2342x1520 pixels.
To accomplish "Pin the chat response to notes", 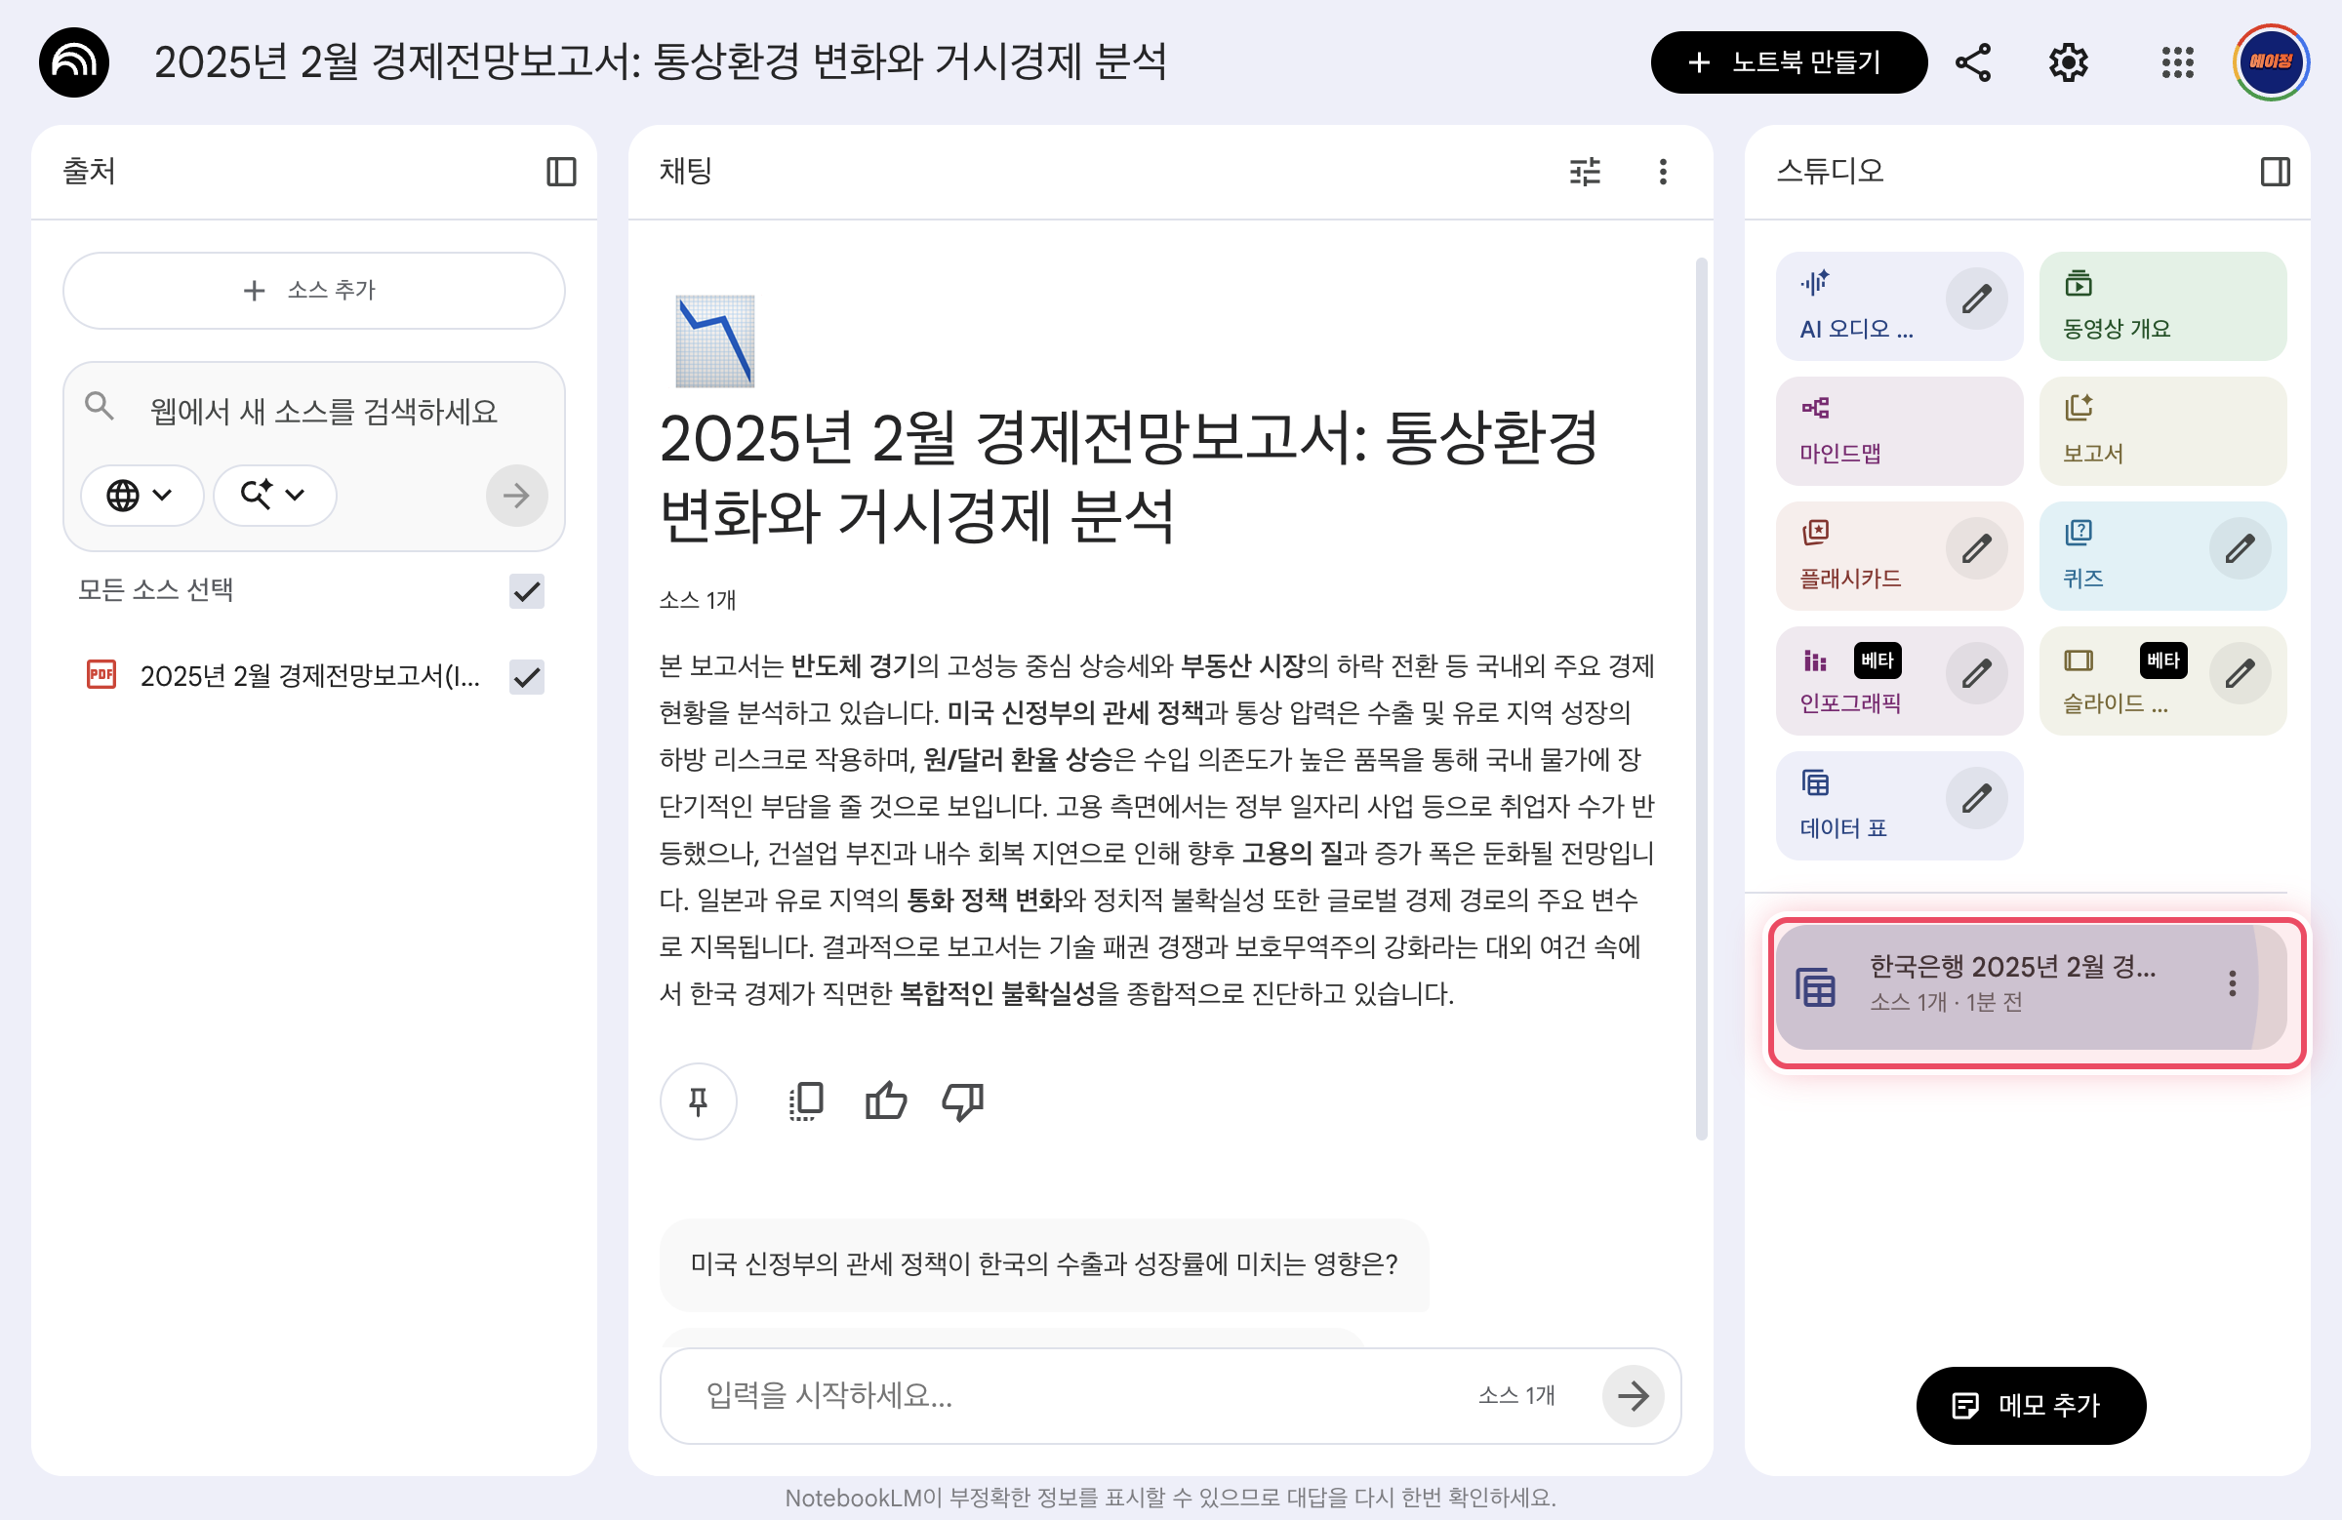I will coord(698,1101).
